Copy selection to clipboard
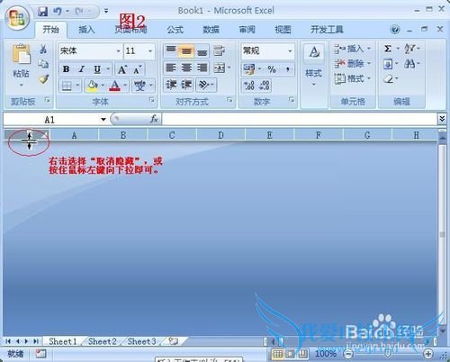The width and height of the screenshot is (450, 362). [x=43, y=64]
